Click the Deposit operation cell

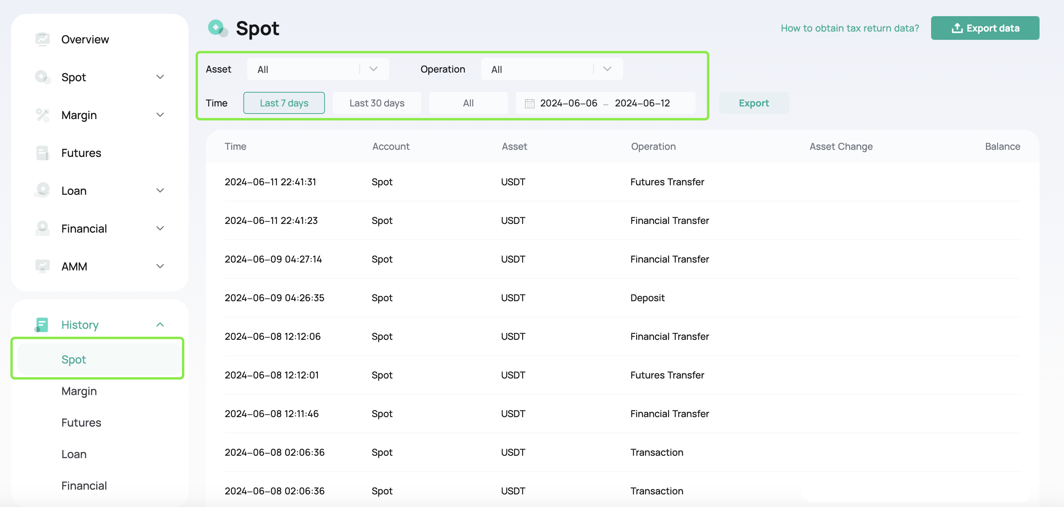click(647, 298)
